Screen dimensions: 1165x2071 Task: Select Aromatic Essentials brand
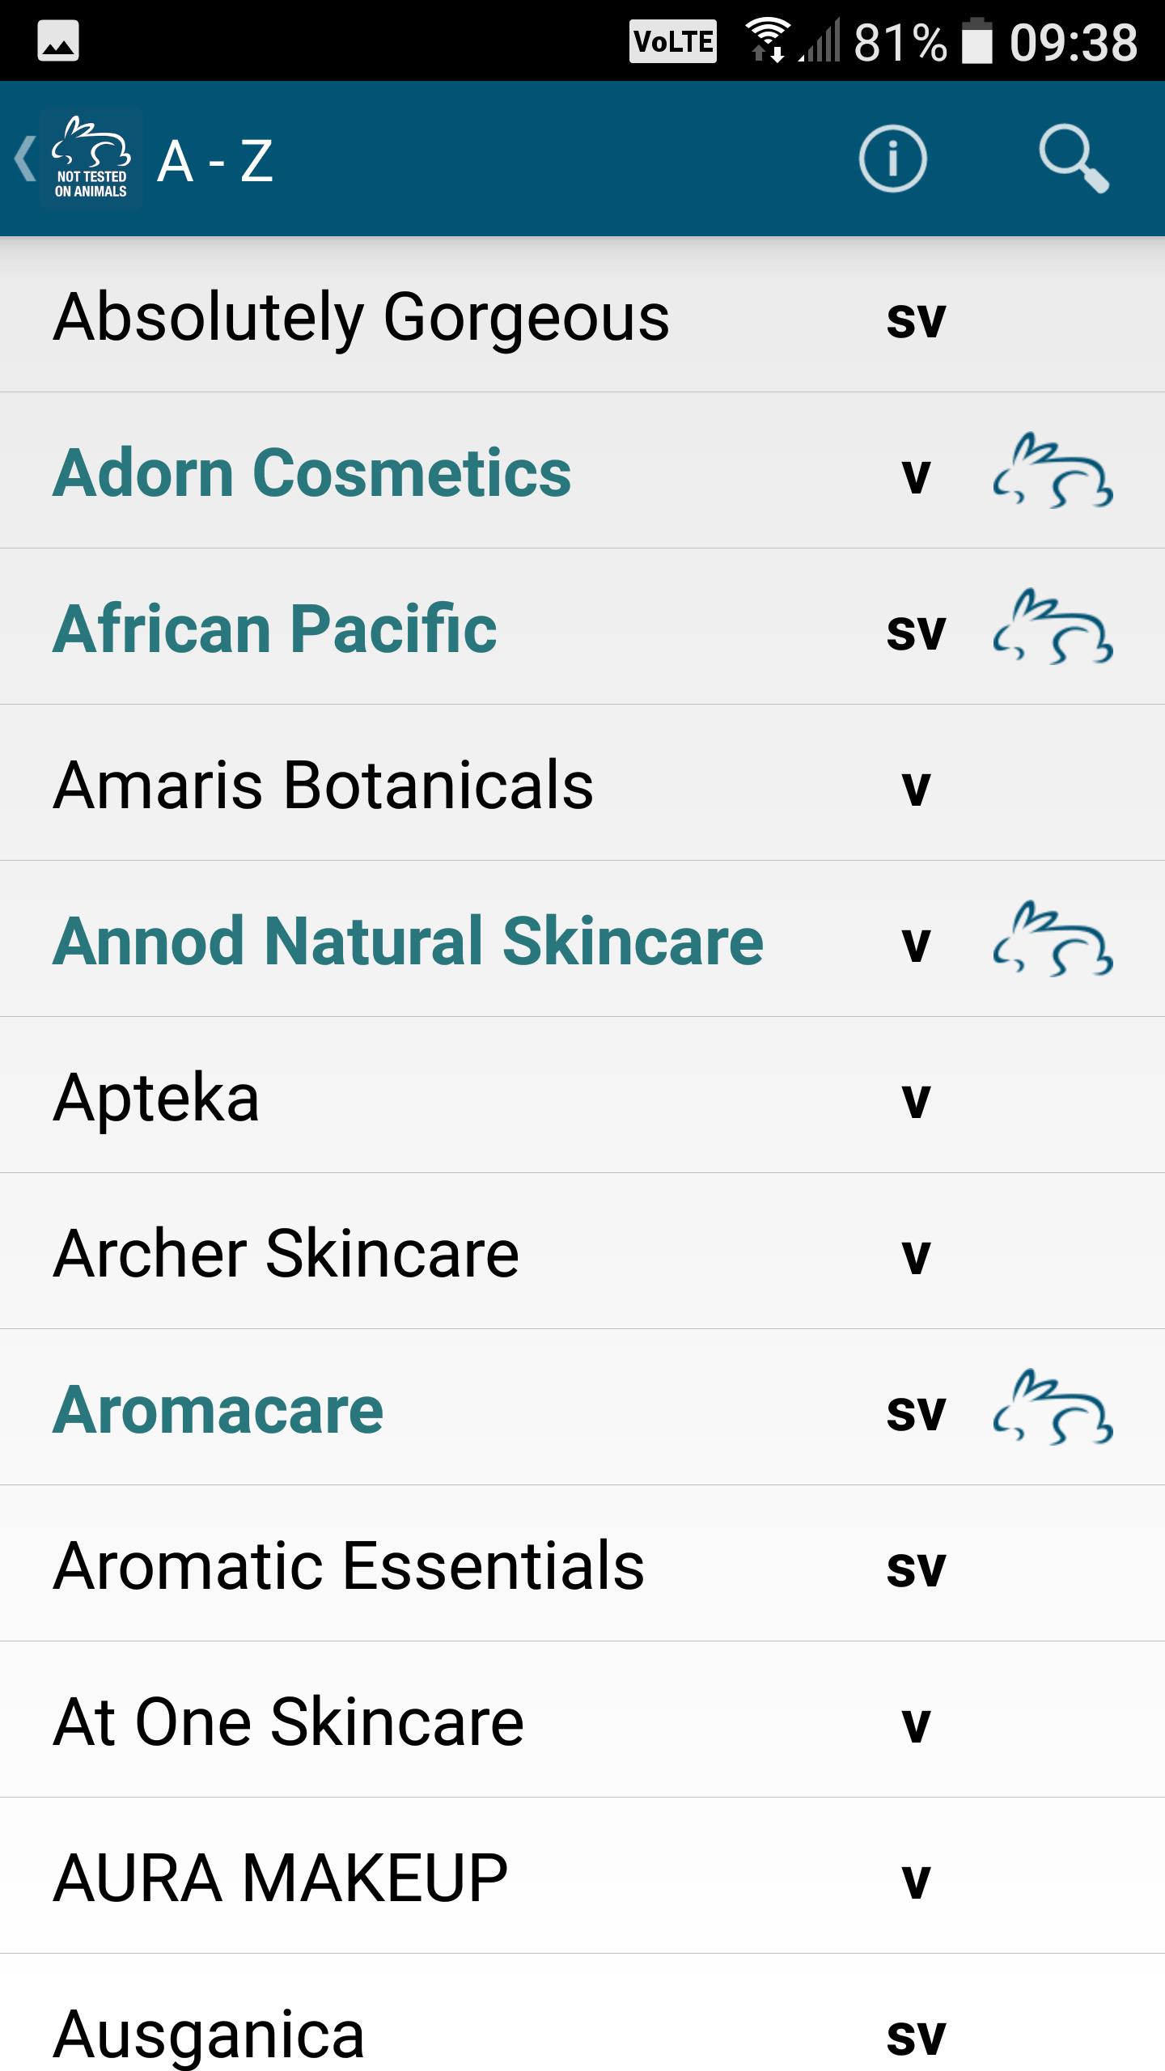click(349, 1565)
